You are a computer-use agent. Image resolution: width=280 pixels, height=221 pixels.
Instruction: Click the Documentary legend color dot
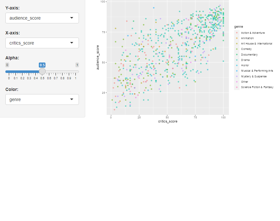pyautogui.click(x=237, y=55)
